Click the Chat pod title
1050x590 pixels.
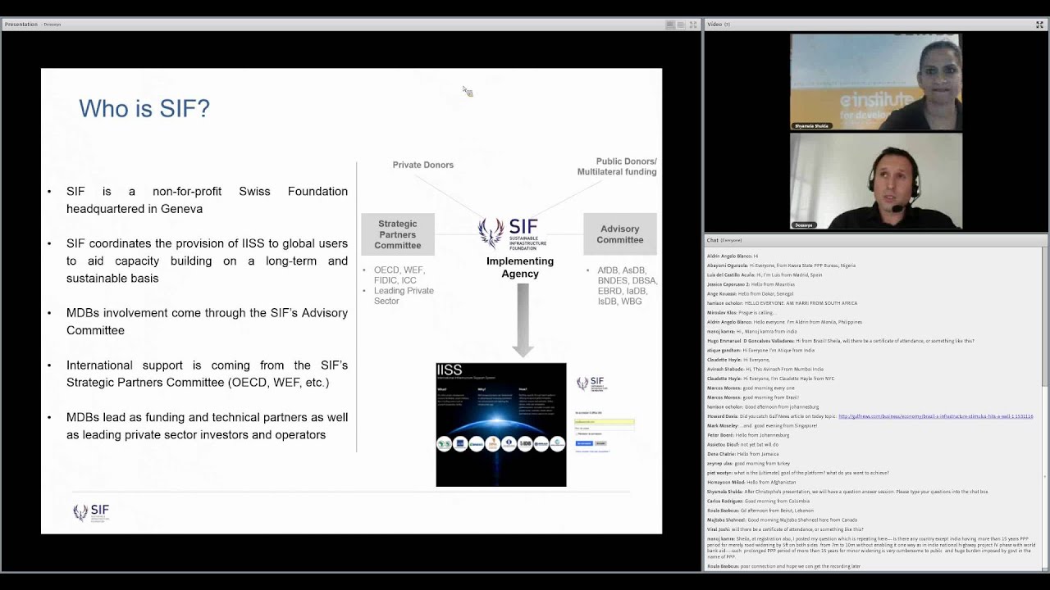712,240
